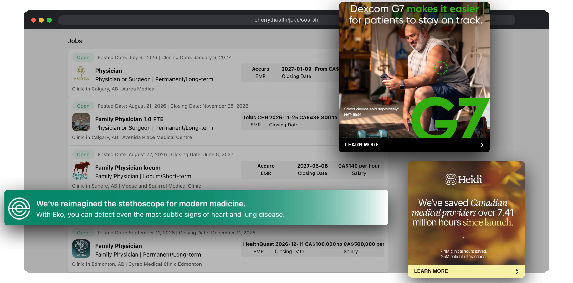
Task: Click the Open badge on August 21 posting
Action: [x=83, y=106]
